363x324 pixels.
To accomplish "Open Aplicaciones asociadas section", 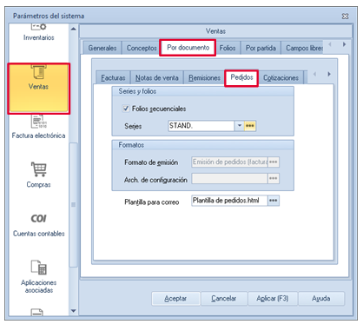I will click(38, 276).
